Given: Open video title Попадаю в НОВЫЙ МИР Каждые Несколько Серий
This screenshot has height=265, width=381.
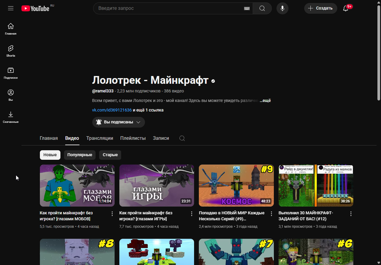Looking at the screenshot, I should (232, 216).
